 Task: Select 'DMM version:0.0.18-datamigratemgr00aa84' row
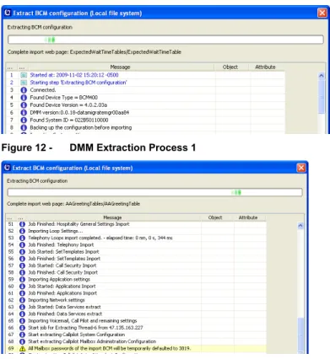tap(145, 113)
